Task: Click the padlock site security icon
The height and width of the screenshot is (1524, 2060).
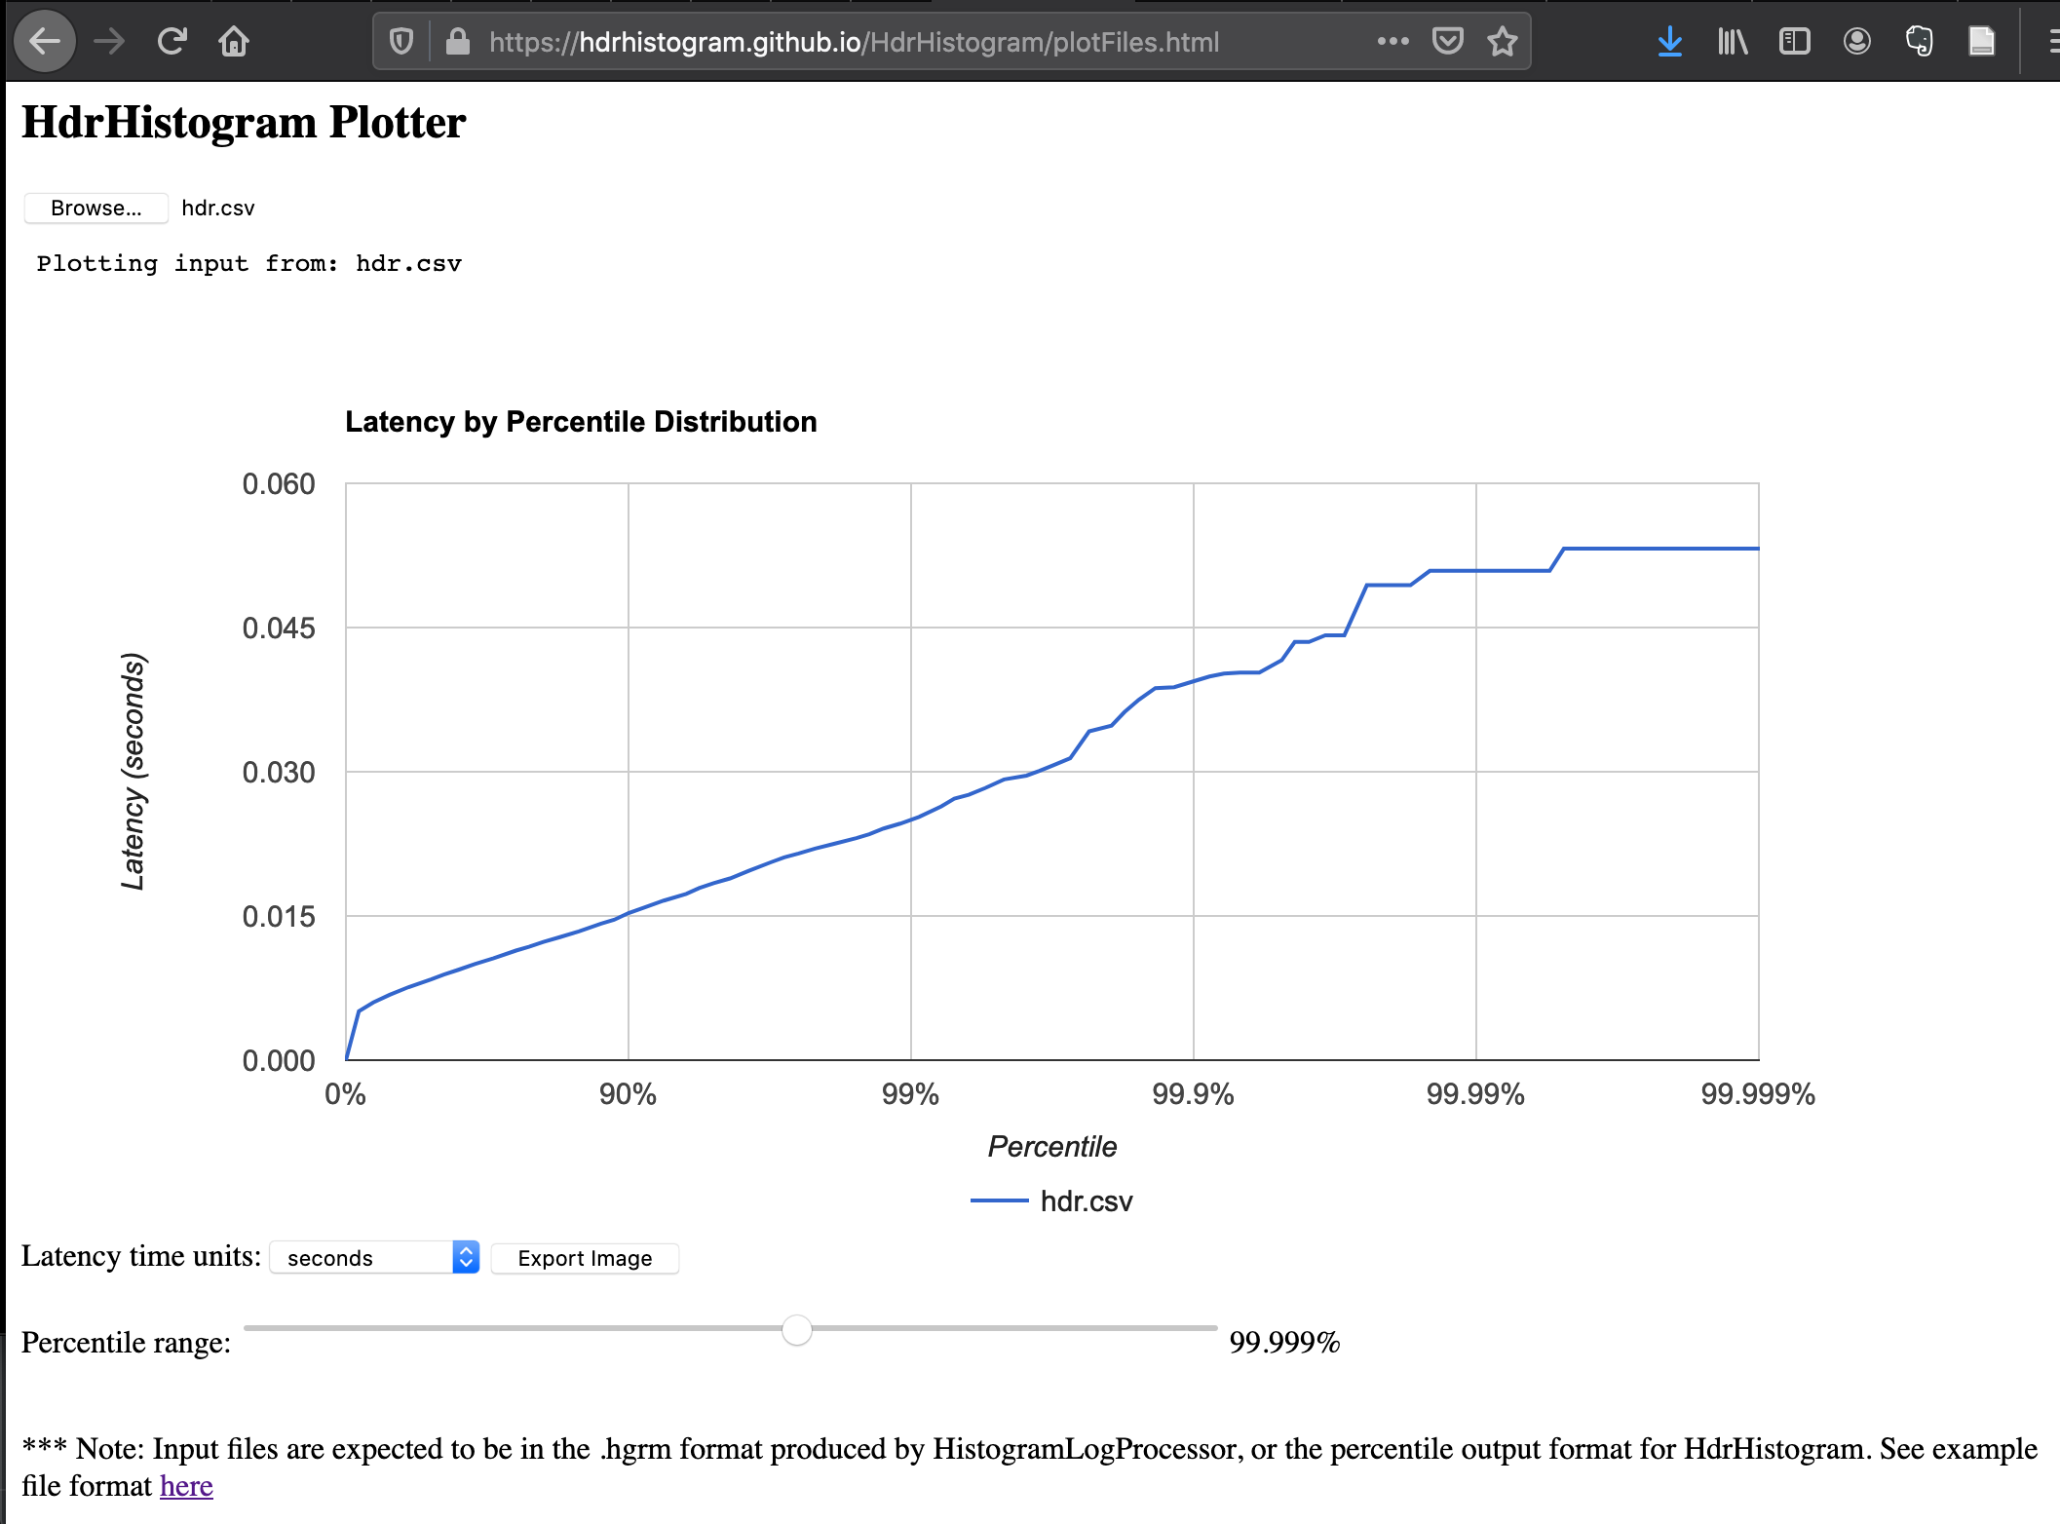Action: (457, 42)
